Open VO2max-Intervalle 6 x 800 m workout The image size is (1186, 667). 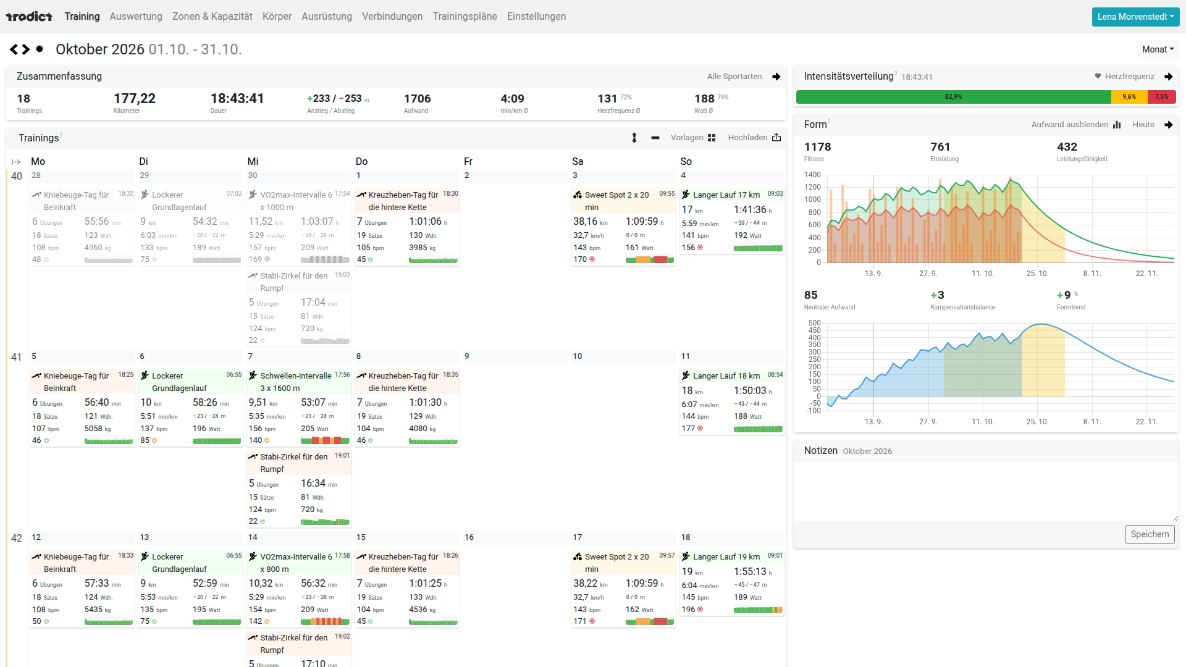pos(299,588)
